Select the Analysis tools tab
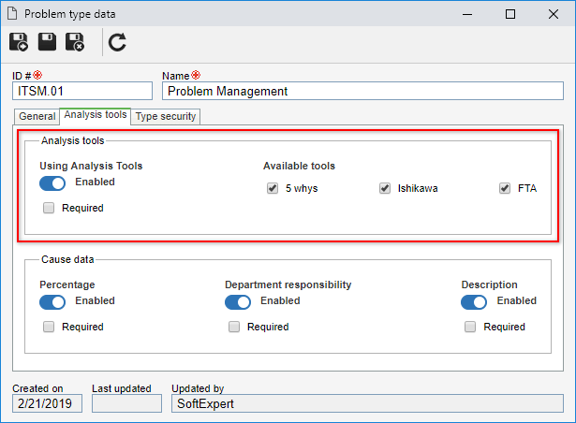Viewport: 576px width, 423px height. coord(96,115)
